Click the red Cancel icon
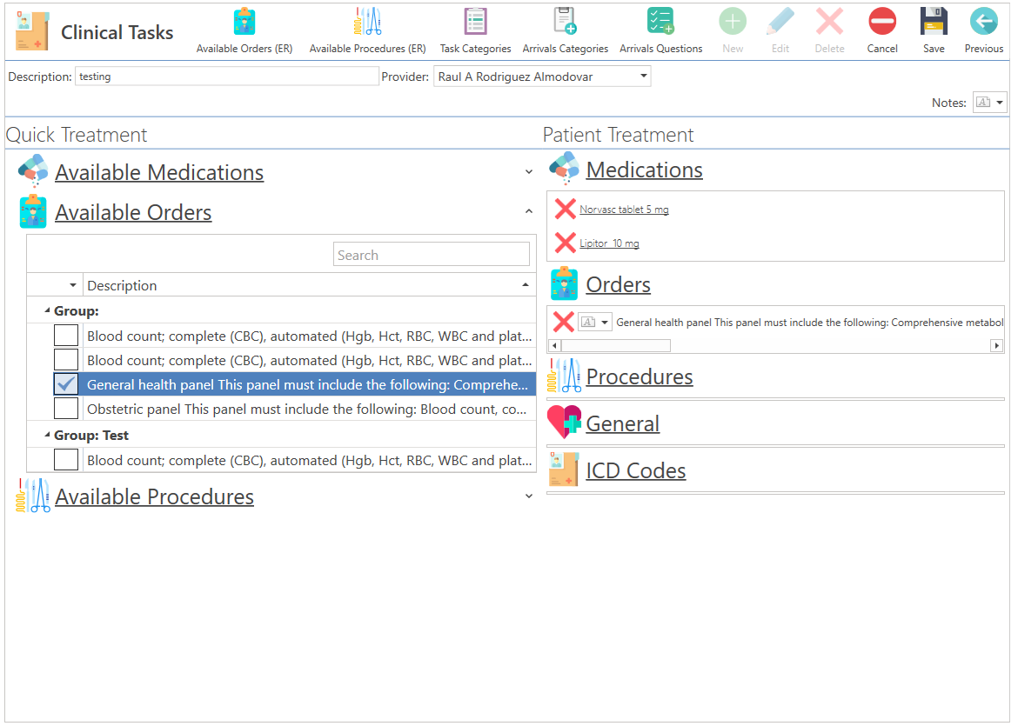Screen dimensions: 1018x726 (882, 23)
